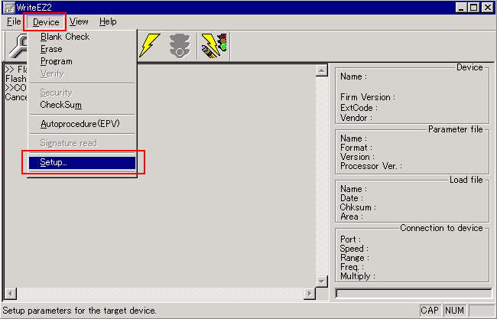This screenshot has height=319, width=497.
Task: Minimize the WriteEZ2 window
Action: pyautogui.click(x=461, y=8)
